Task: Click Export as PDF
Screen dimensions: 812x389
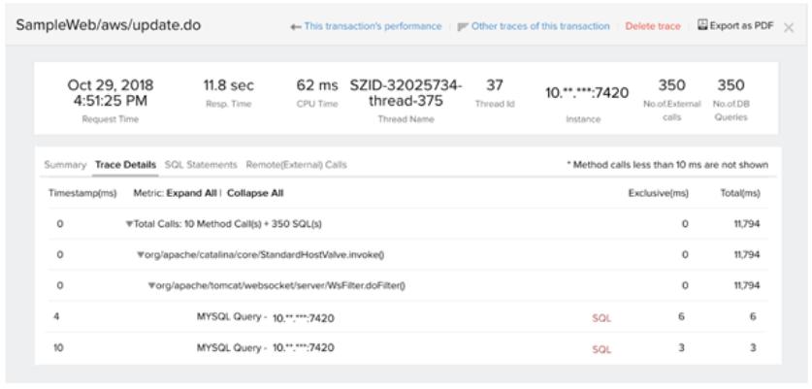Action: (x=741, y=25)
